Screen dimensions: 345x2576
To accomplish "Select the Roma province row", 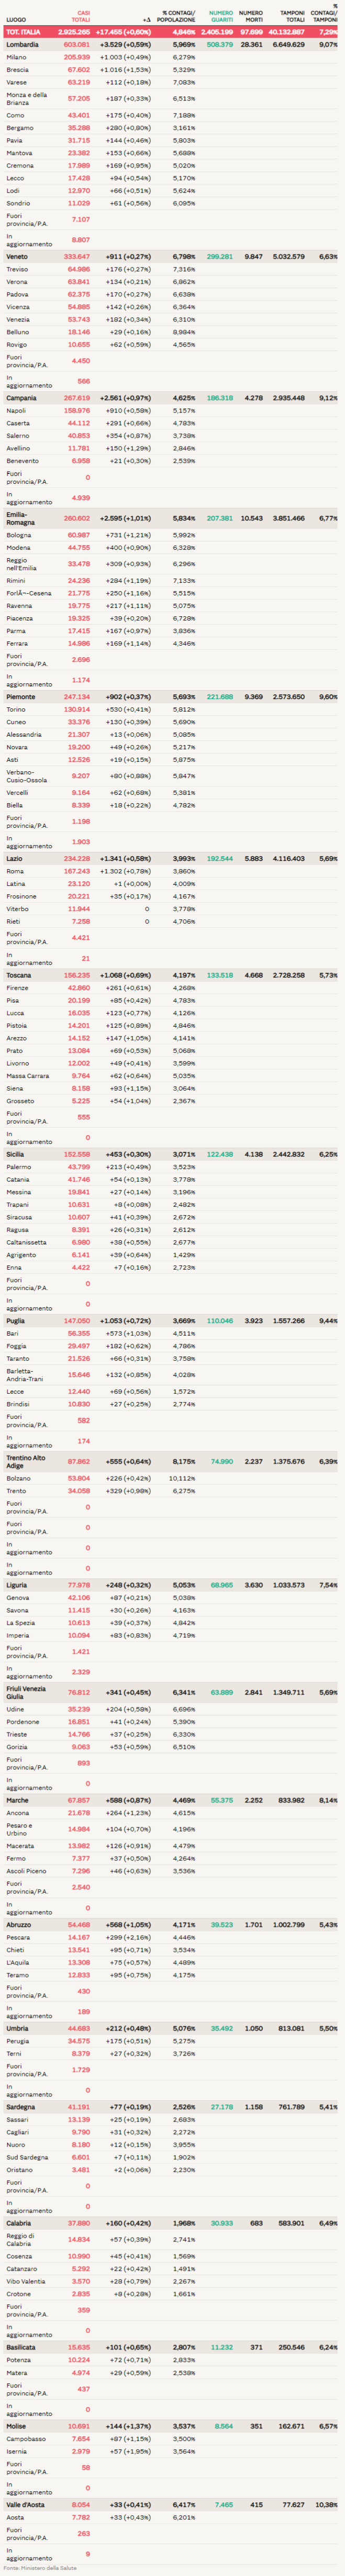I will (x=15, y=871).
